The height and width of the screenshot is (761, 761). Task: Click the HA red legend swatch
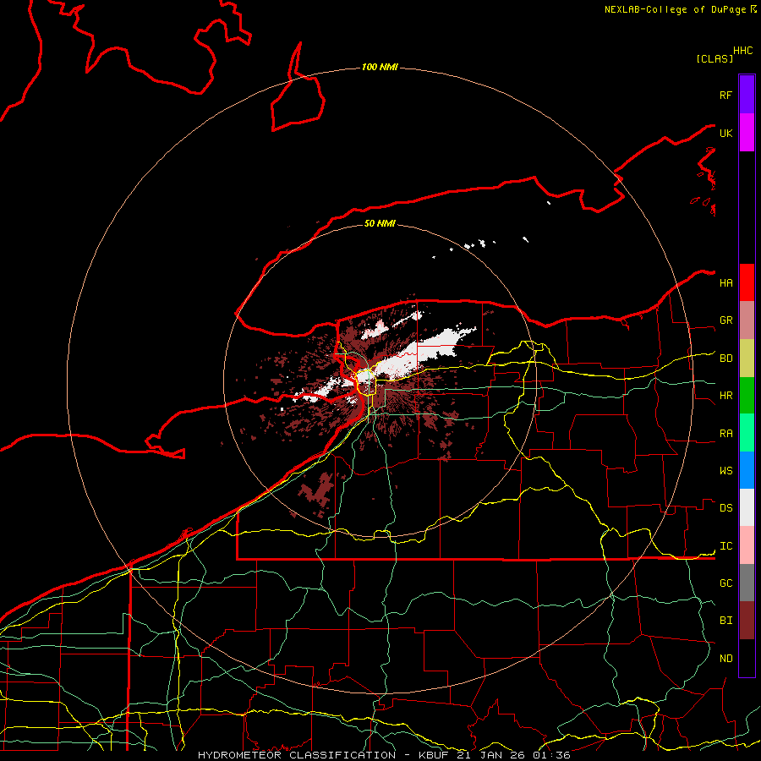(747, 282)
